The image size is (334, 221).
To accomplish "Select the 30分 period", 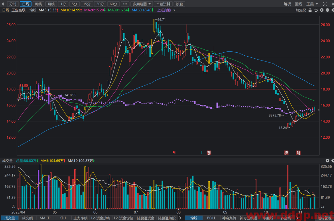I will [100, 4].
